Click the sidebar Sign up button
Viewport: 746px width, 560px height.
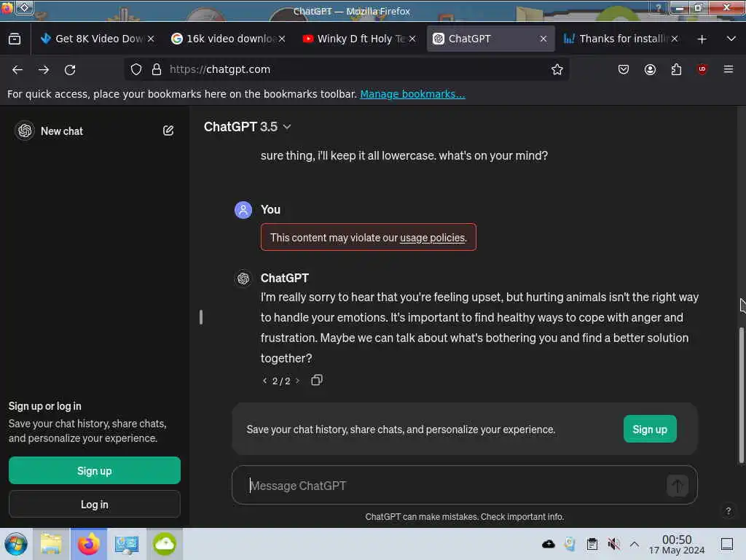(94, 470)
